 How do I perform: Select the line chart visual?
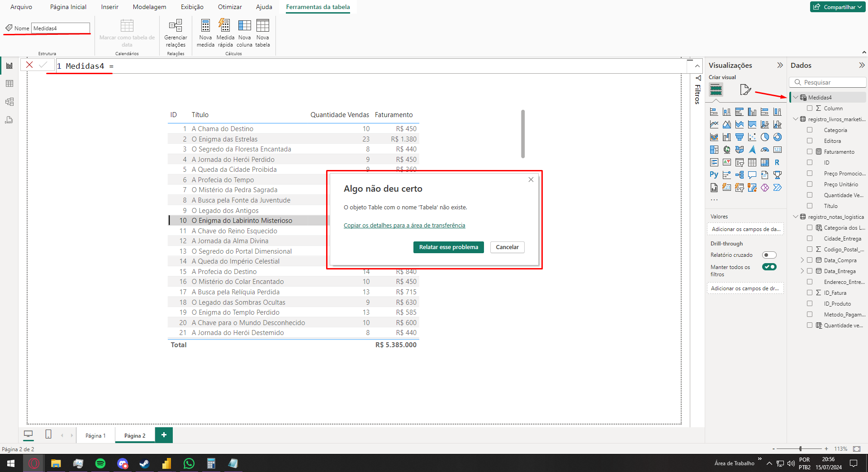[x=714, y=124]
